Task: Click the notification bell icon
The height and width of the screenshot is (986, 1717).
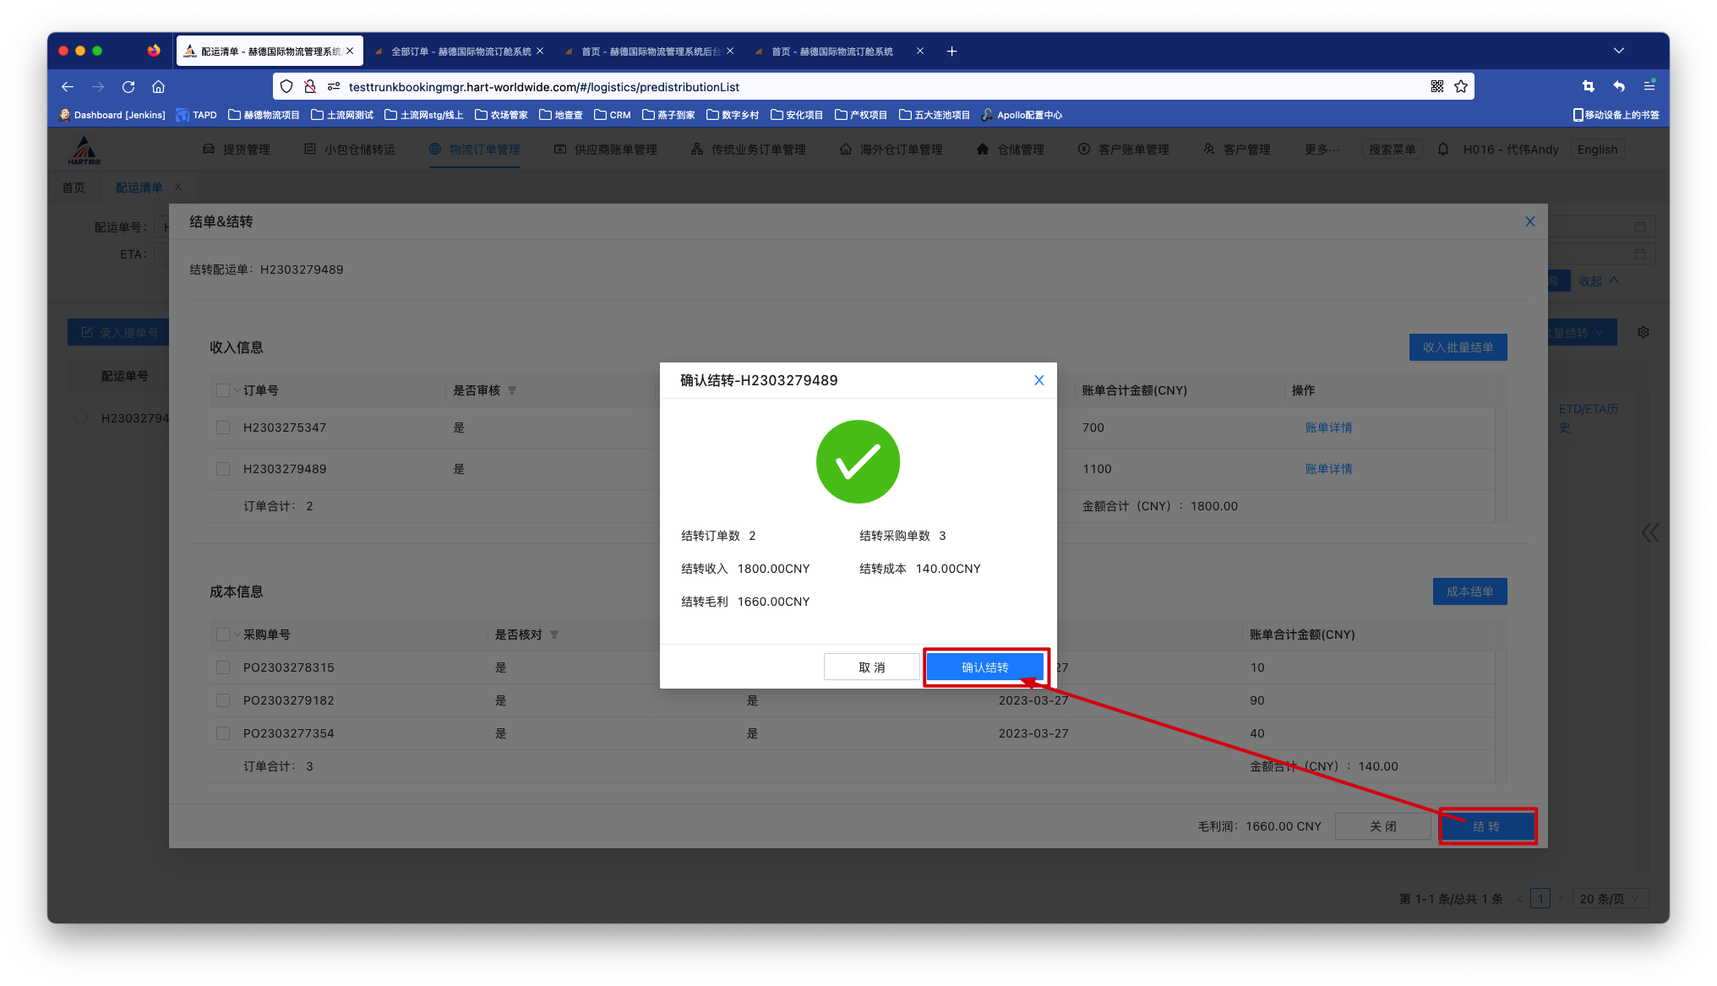Action: point(1443,150)
